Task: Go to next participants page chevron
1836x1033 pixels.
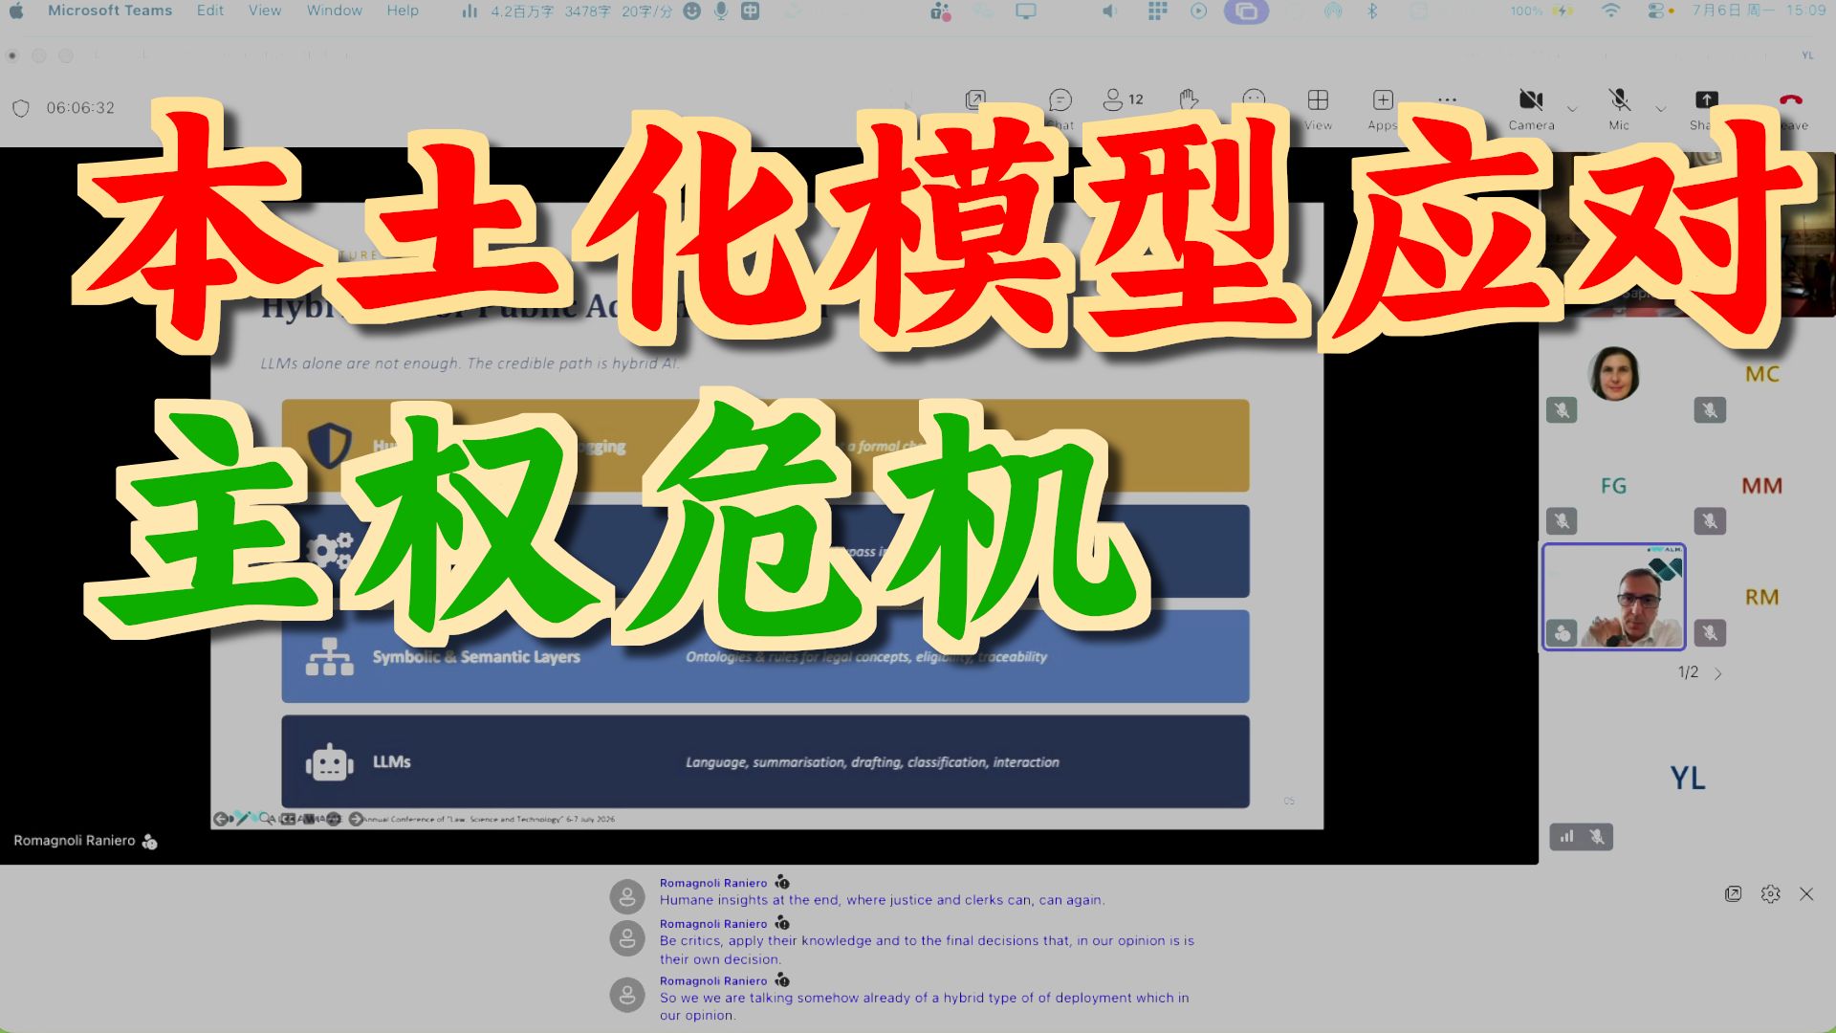Action: (x=1718, y=673)
